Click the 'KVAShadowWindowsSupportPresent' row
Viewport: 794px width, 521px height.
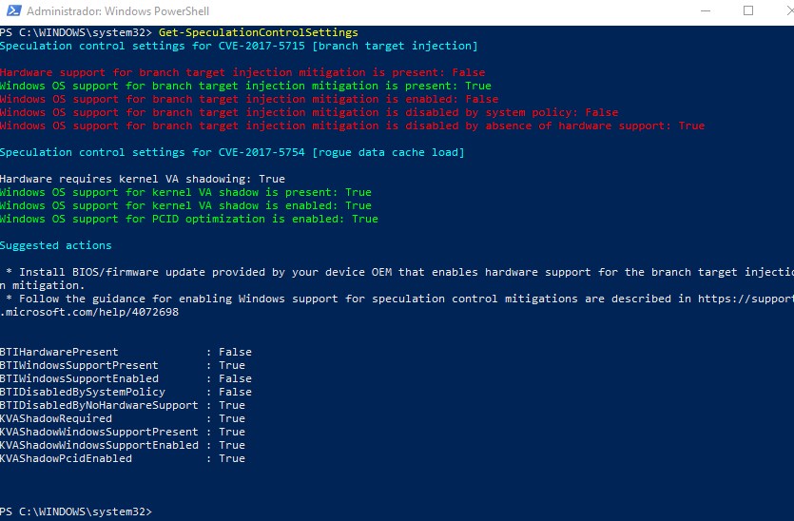(x=123, y=432)
